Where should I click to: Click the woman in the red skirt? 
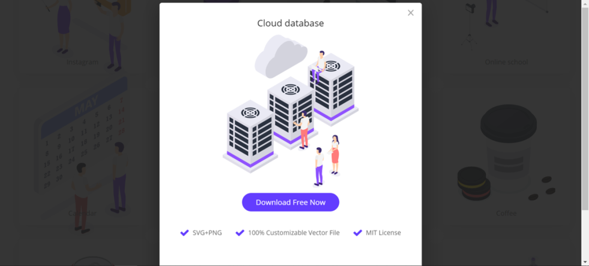click(x=334, y=155)
